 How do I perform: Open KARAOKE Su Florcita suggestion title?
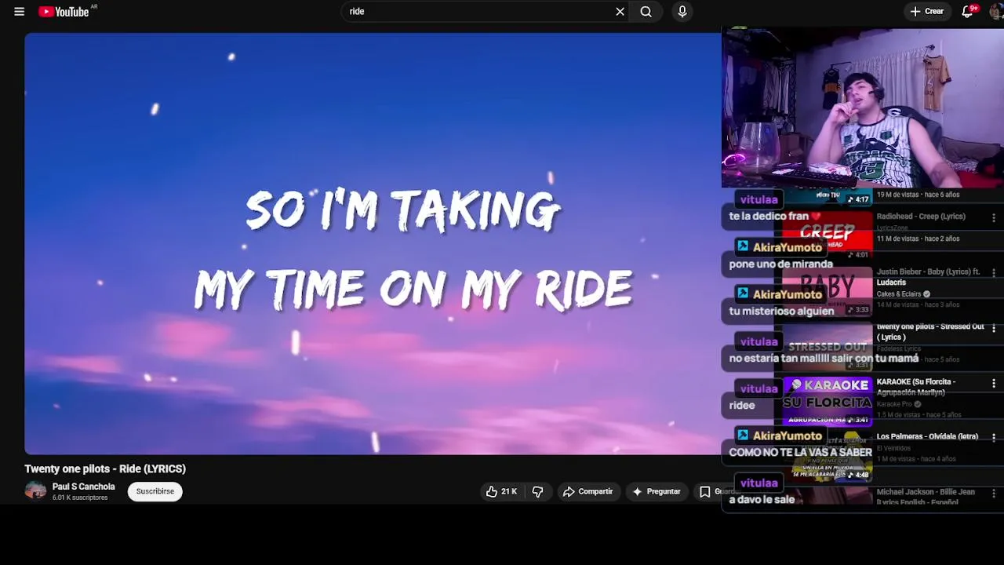tap(916, 387)
